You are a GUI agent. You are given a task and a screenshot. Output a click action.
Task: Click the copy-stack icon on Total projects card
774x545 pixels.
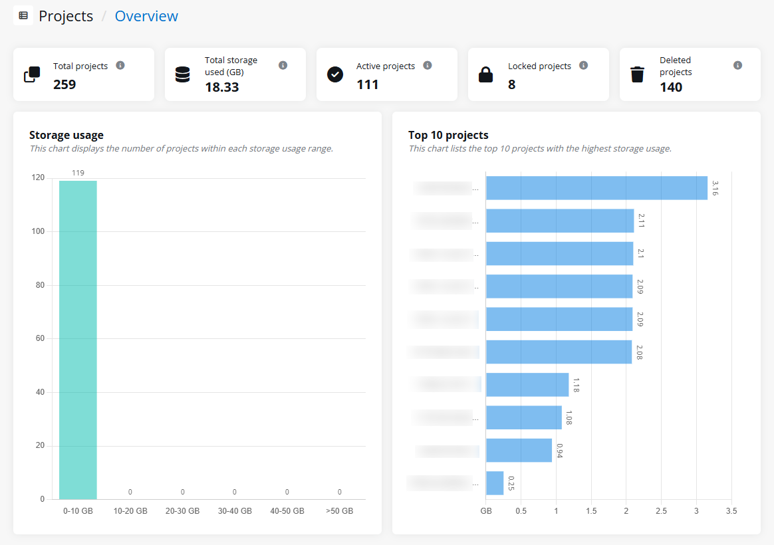click(32, 74)
